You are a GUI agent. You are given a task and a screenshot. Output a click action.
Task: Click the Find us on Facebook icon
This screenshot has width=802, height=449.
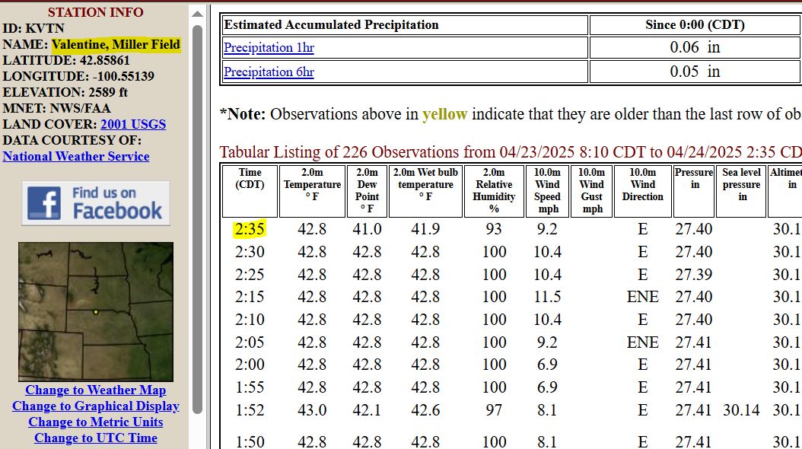96,203
